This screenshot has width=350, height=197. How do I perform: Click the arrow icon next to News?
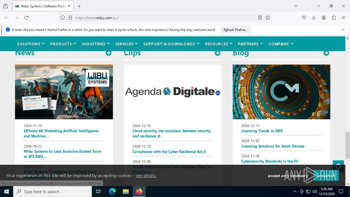click(x=109, y=53)
